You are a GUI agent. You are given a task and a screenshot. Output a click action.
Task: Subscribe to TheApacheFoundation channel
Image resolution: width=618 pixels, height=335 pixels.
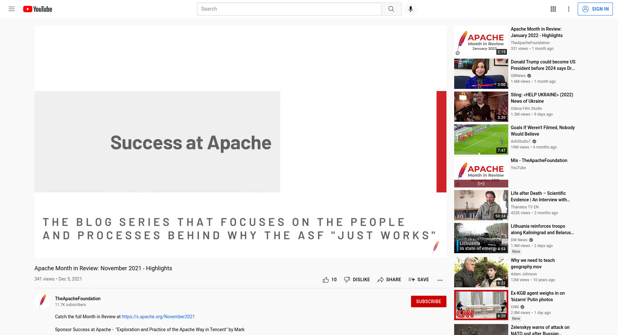click(428, 301)
